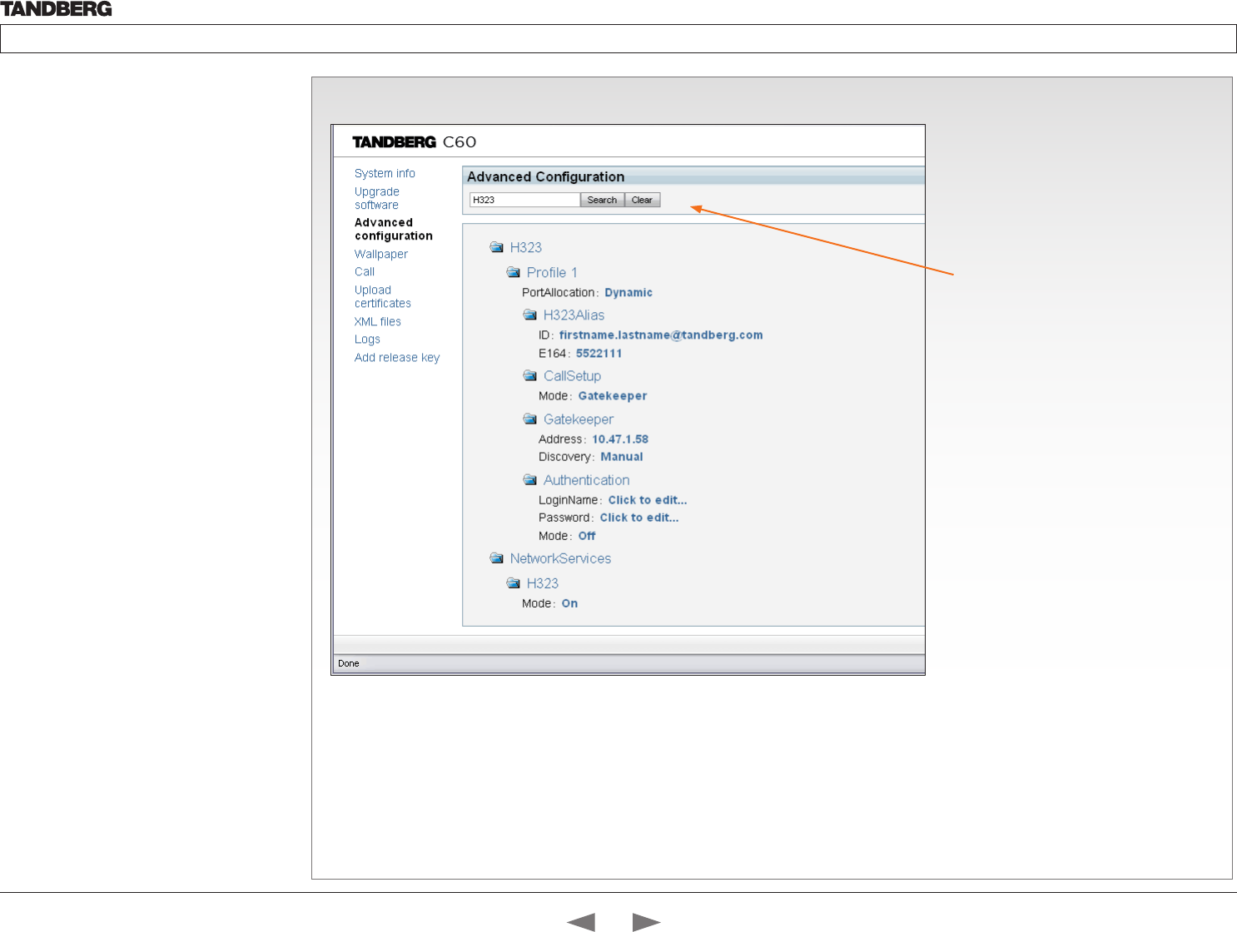Edit Gatekeeper Address value 10.47.1.58

(620, 439)
